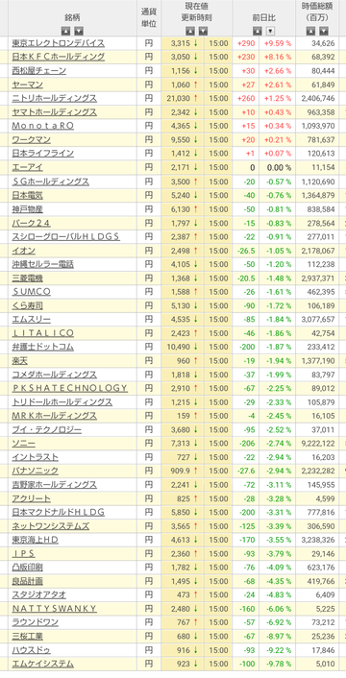Click the MRKホールディングス stock name
This screenshot has height=678, width=346.
coord(54,416)
